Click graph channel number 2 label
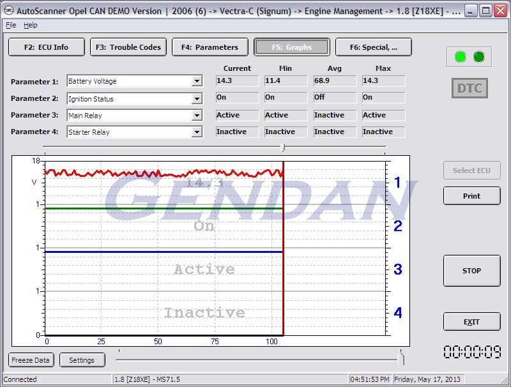Screen dimensions: 511x387 click(397, 226)
